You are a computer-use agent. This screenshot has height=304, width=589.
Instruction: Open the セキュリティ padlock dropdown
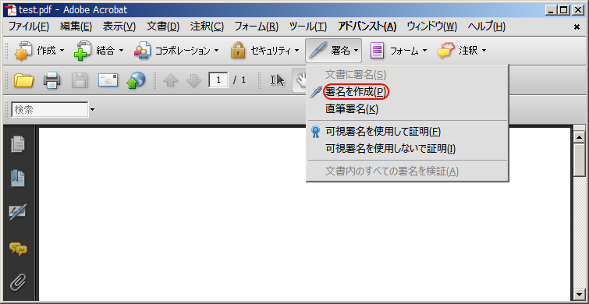(x=264, y=51)
